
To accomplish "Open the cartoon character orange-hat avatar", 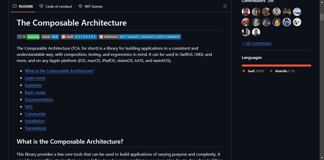I will pyautogui.click(x=246, y=22).
